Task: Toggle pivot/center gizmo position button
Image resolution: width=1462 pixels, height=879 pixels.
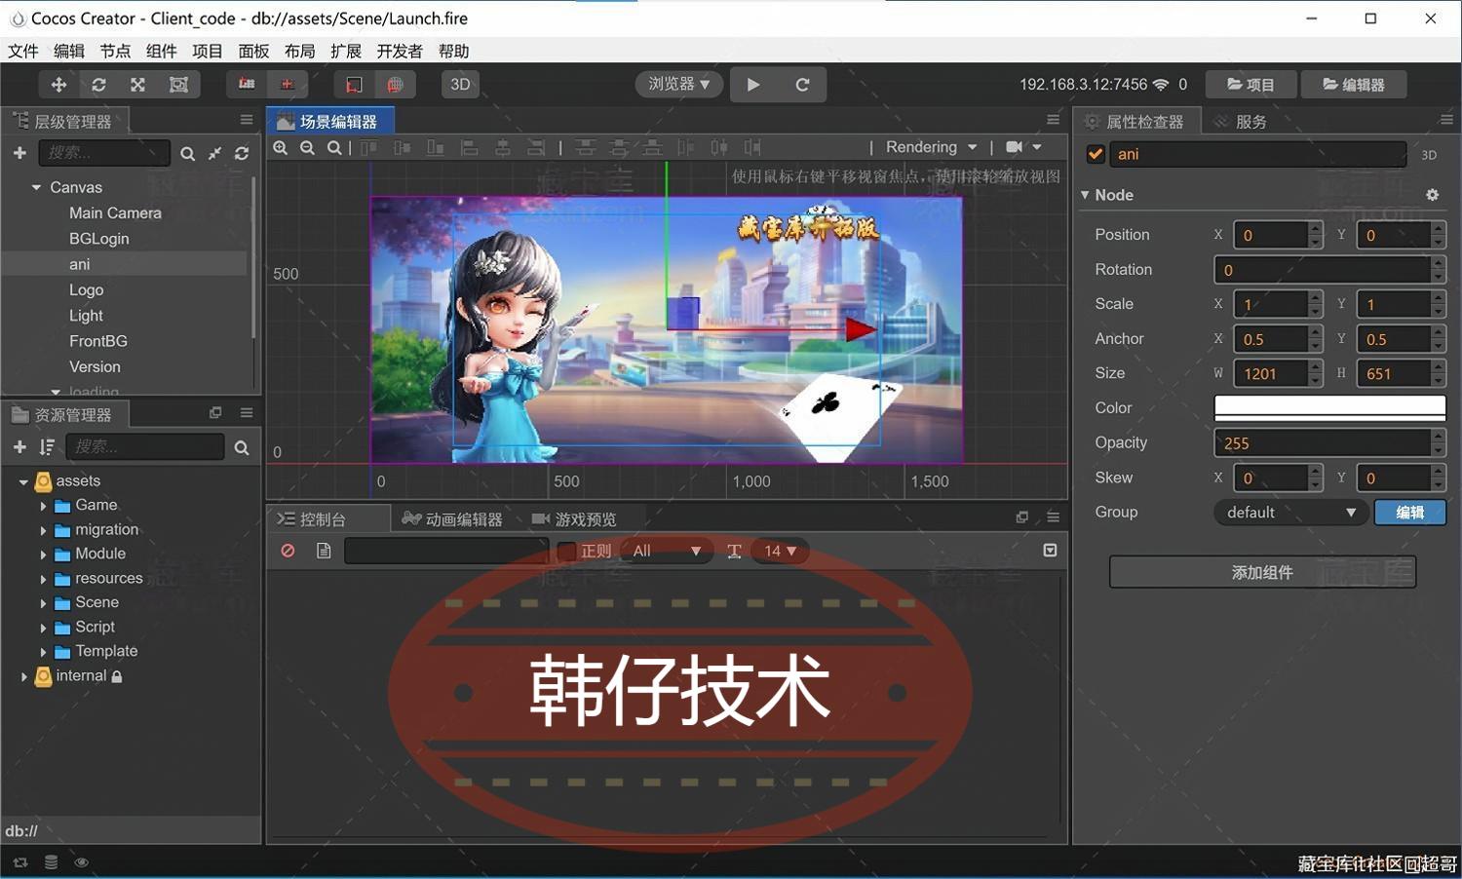Action: (x=247, y=85)
